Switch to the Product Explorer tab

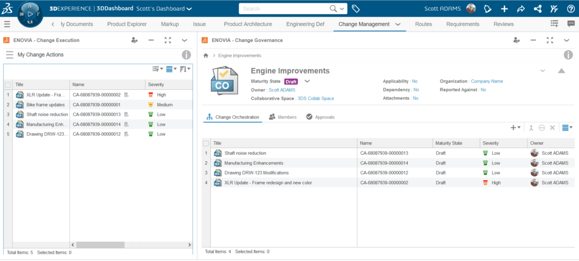point(127,24)
